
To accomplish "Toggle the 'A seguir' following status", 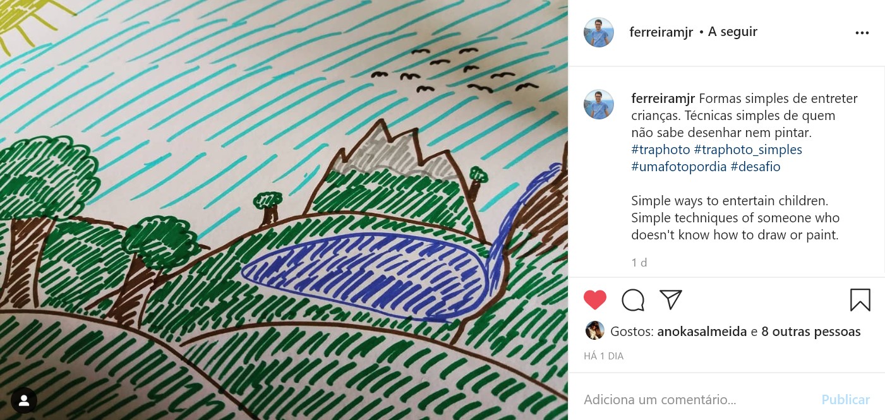I will [733, 32].
